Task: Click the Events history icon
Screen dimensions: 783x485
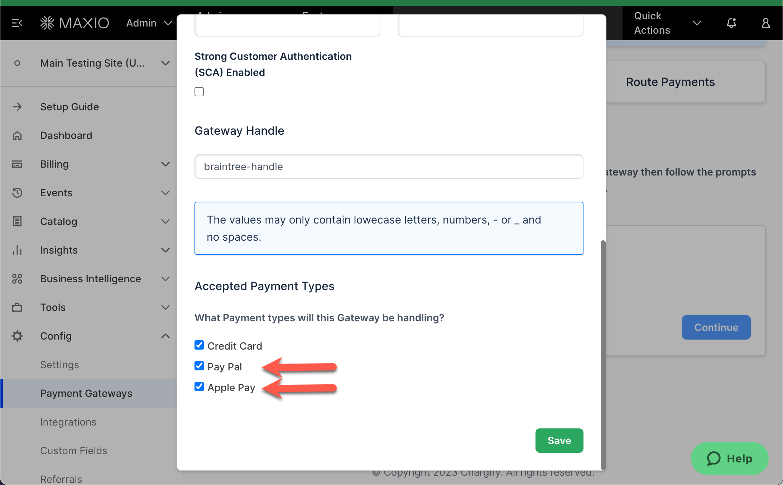Action: coord(17,193)
